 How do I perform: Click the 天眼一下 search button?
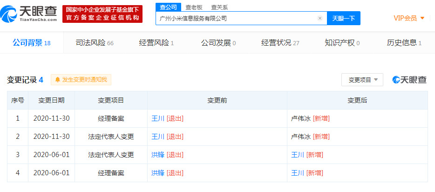coord(343,18)
